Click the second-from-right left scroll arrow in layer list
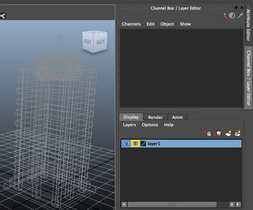Image resolution: width=253 pixels, height=210 pixels. pyautogui.click(x=232, y=205)
